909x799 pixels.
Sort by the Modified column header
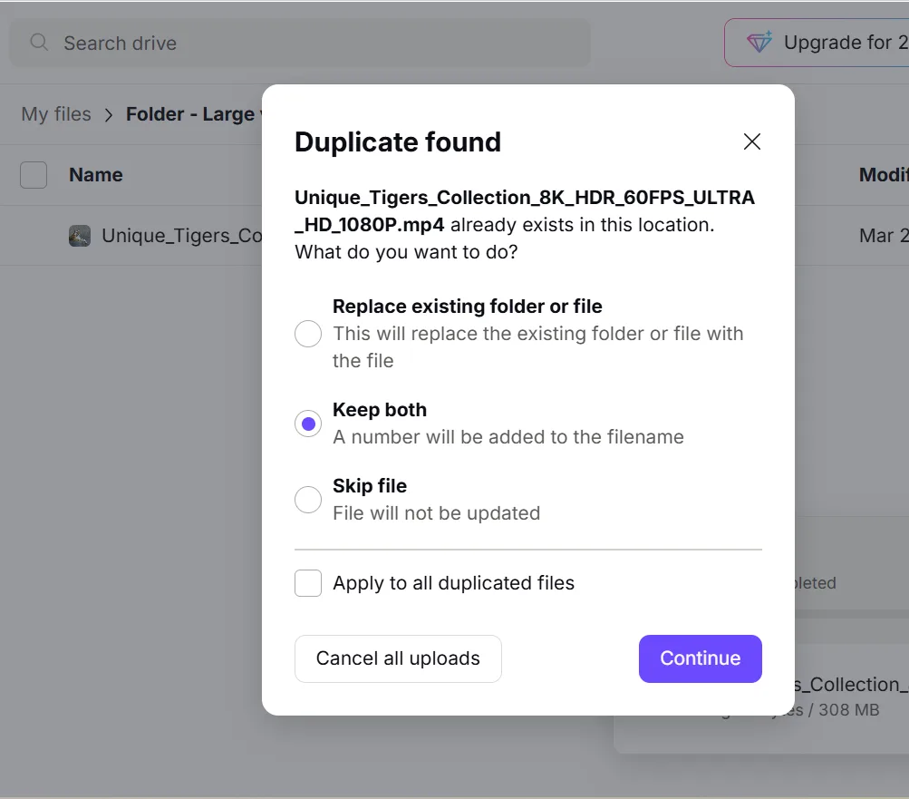pos(883,175)
